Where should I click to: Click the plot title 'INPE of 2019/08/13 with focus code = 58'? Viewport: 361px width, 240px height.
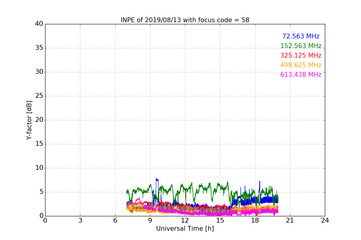185,20
